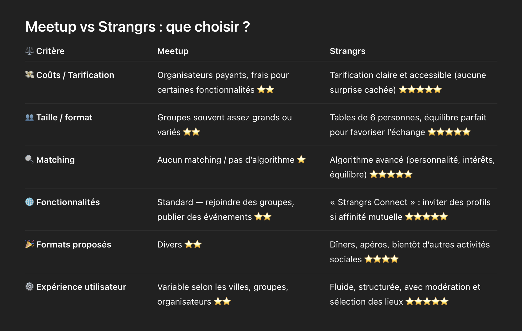The height and width of the screenshot is (331, 522).
Task: Click the globe icon beside Fonctionnalités
Action: coord(30,202)
